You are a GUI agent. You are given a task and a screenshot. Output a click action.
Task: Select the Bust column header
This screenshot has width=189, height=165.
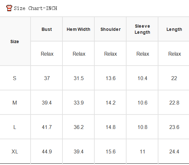[x=47, y=29]
